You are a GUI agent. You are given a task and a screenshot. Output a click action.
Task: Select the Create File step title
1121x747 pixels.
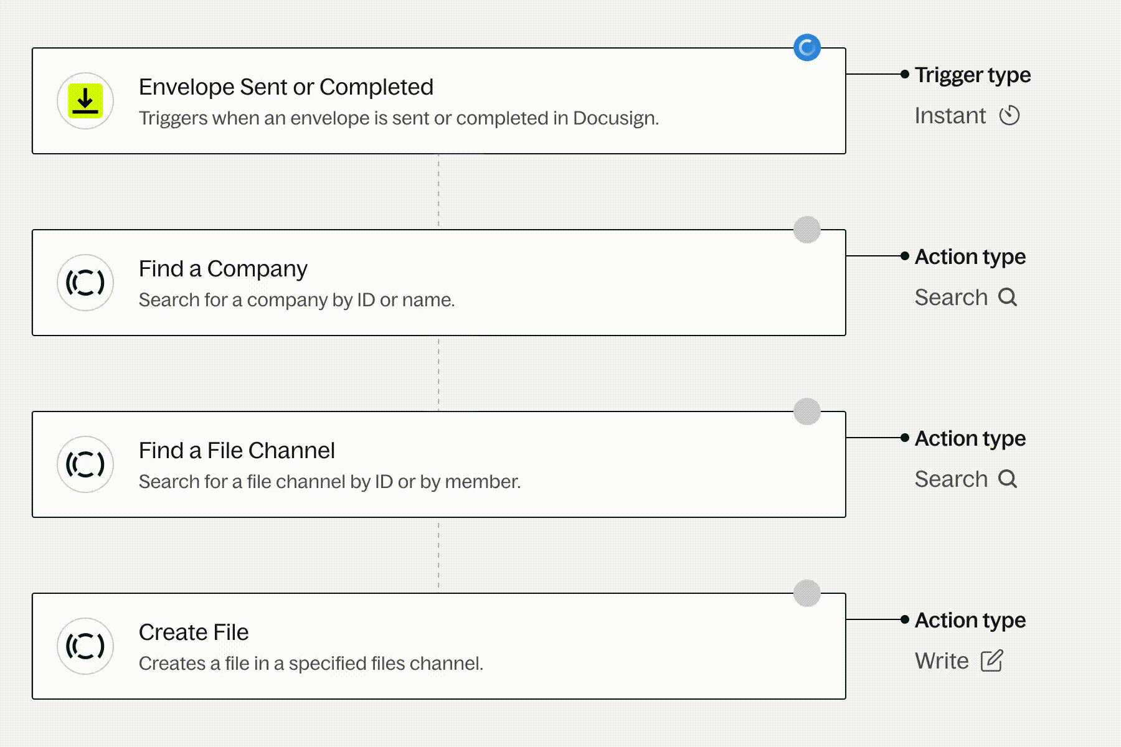(194, 632)
